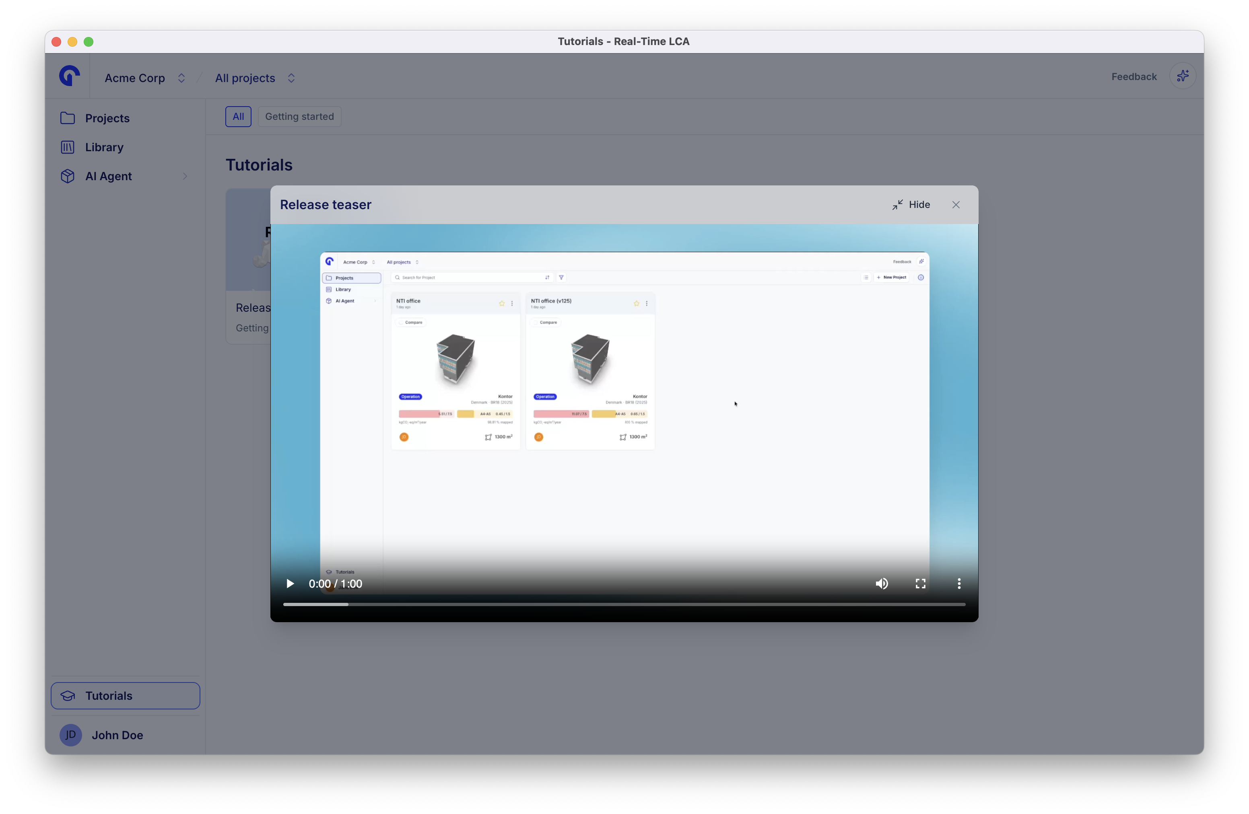Open the All projects dropdown
Image resolution: width=1249 pixels, height=814 pixels.
[255, 78]
